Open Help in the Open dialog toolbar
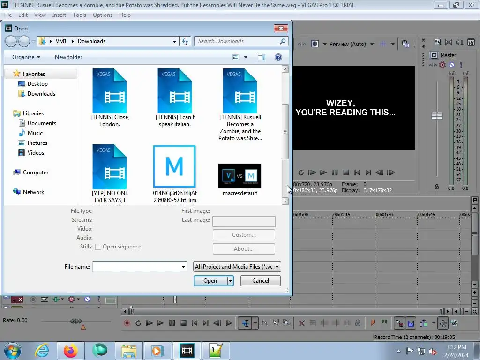This screenshot has width=480, height=360. 278,57
